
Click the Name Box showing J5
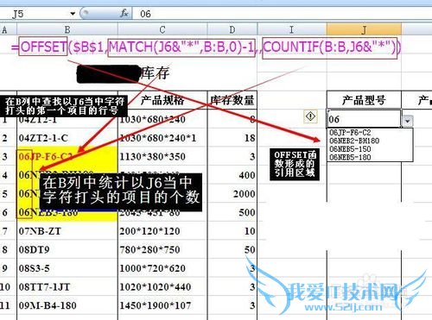[38, 14]
